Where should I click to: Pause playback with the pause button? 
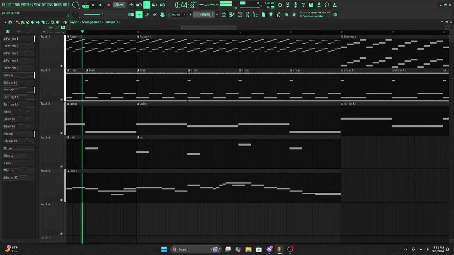(93, 5)
